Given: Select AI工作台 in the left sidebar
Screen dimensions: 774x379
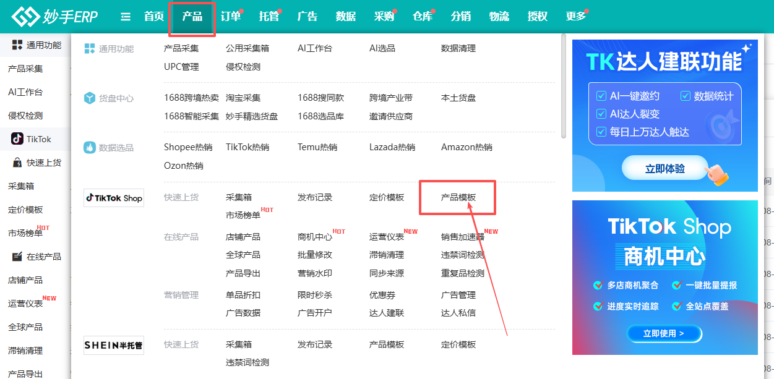Looking at the screenshot, I should pos(25,92).
